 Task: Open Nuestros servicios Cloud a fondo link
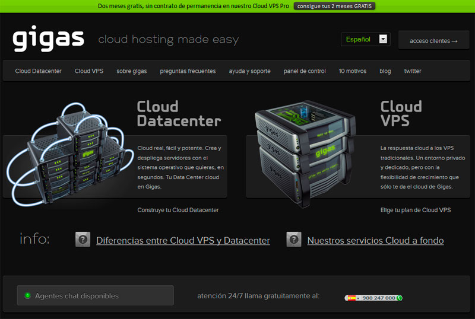[x=375, y=240]
